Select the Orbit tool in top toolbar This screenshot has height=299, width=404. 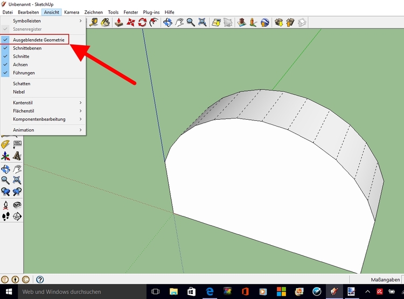[x=168, y=22]
